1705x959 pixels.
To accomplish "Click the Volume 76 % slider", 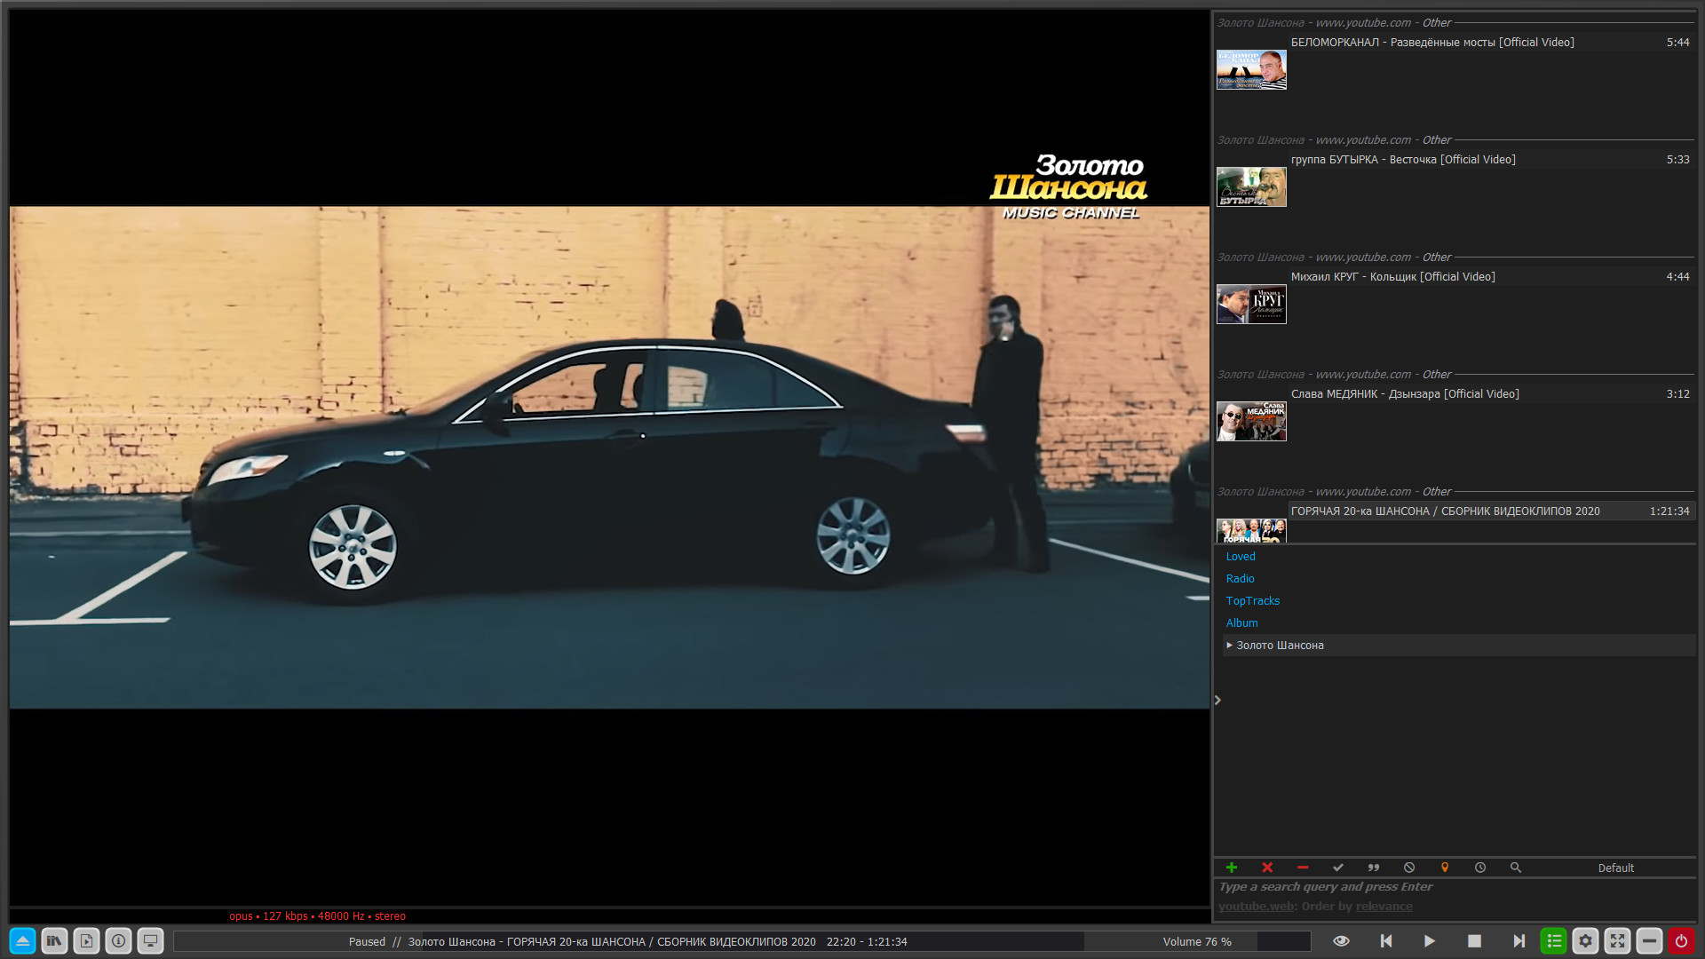I will [1197, 941].
